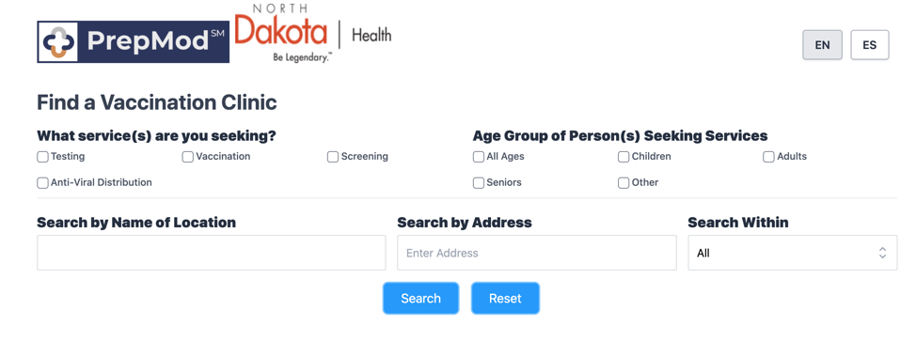The width and height of the screenshot is (916, 340).
Task: Click the Reset button
Action: [505, 299]
